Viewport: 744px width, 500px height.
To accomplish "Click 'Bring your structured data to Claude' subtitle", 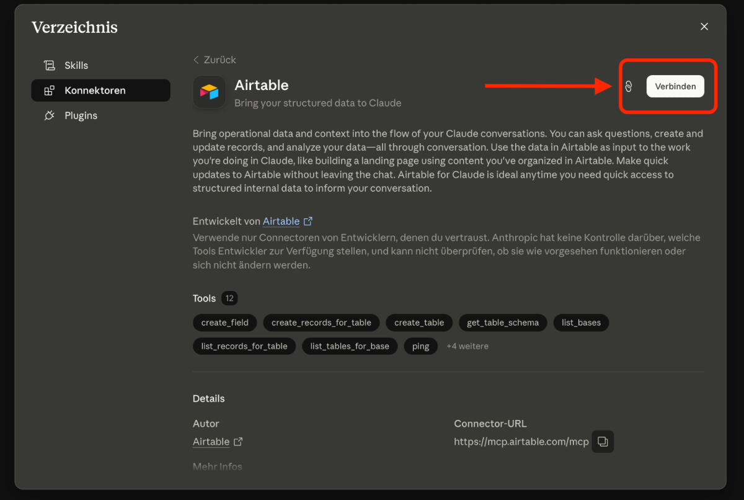I will [318, 103].
